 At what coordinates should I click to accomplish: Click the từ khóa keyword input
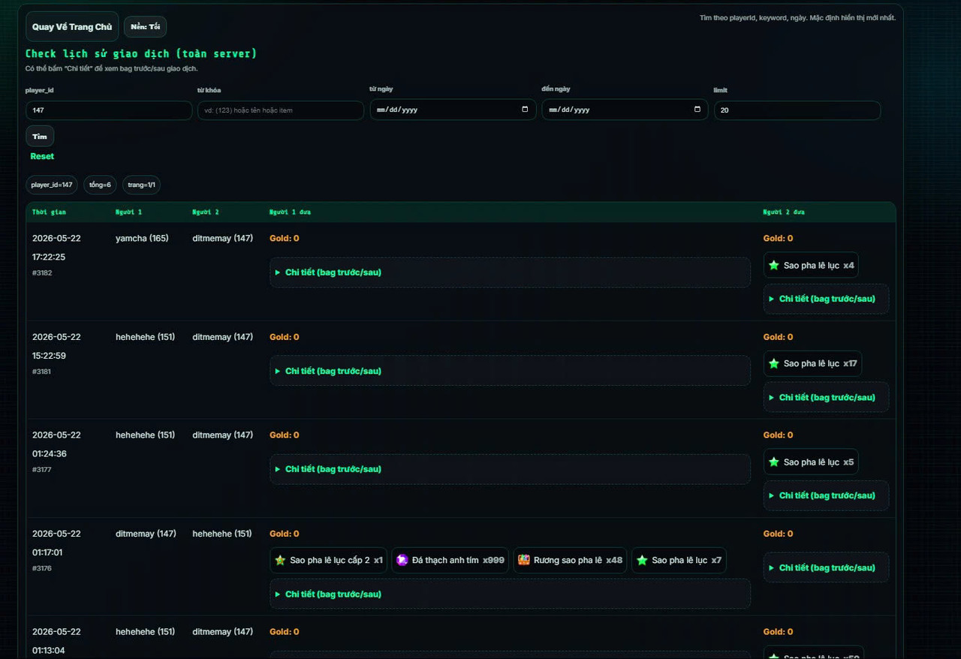[x=281, y=110]
